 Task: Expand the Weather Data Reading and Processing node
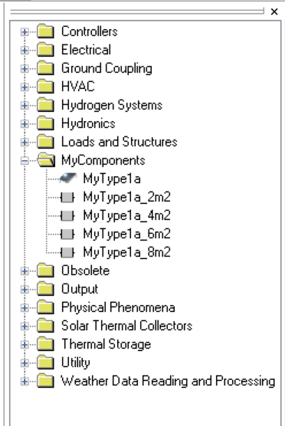point(25,381)
